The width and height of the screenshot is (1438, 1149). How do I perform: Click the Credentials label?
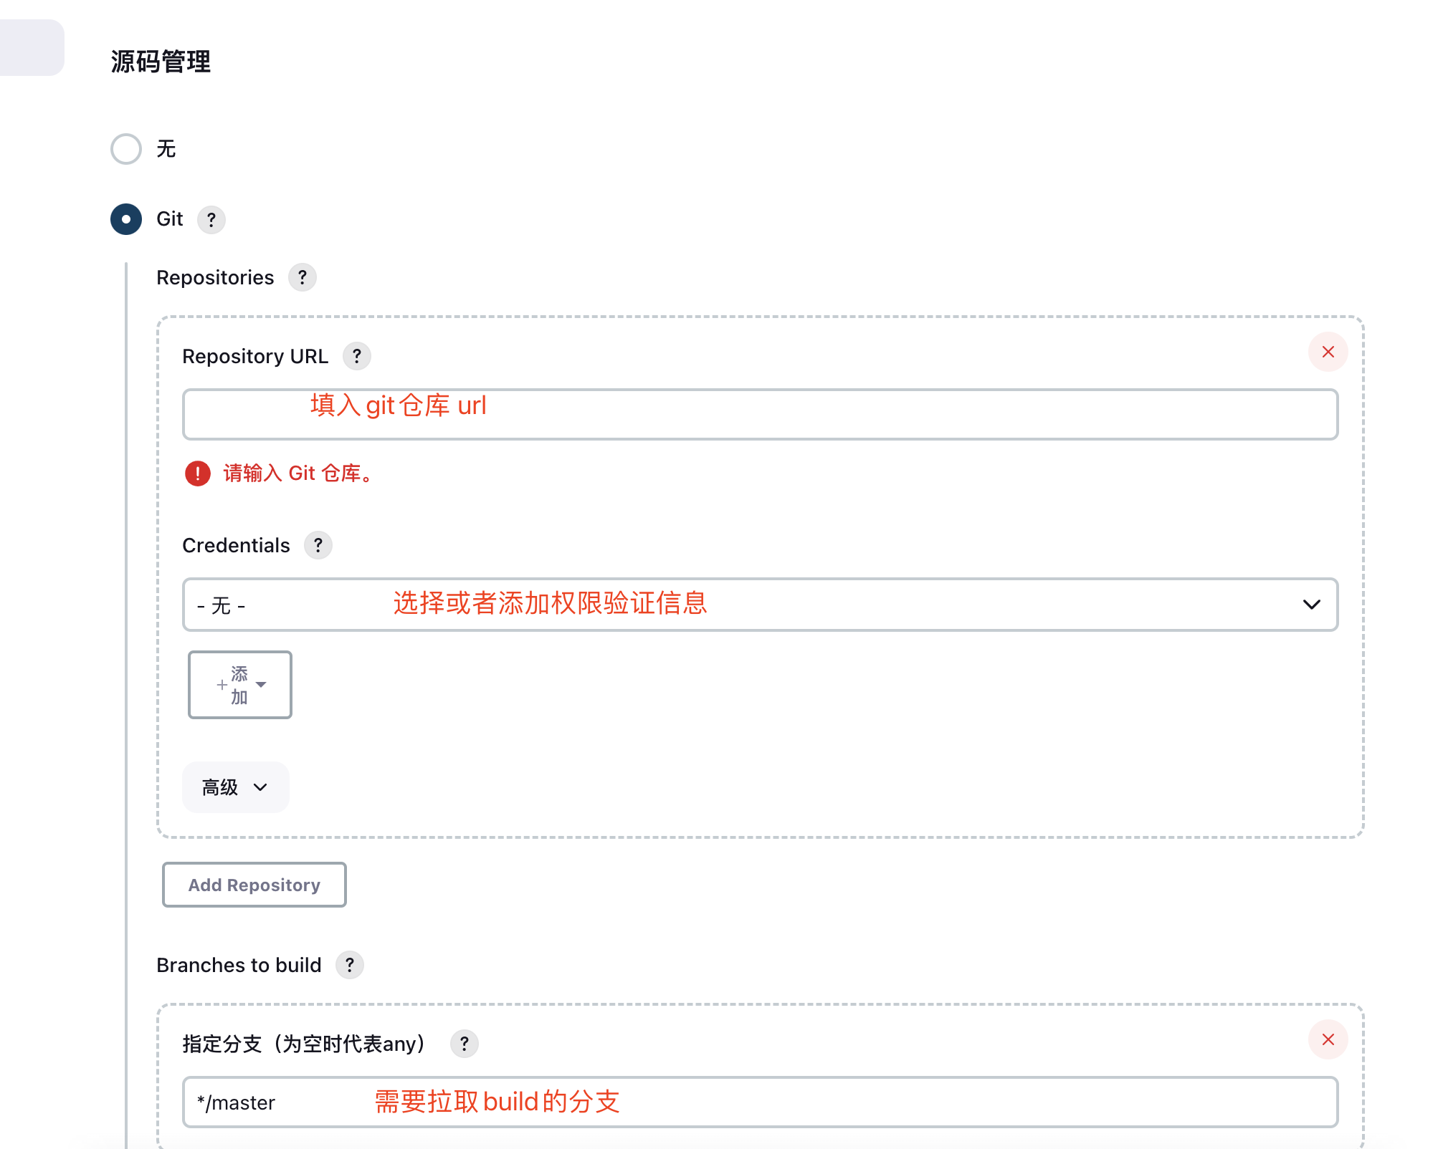(236, 545)
